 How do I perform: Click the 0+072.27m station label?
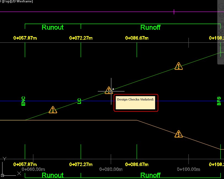pyautogui.click(x=81, y=38)
